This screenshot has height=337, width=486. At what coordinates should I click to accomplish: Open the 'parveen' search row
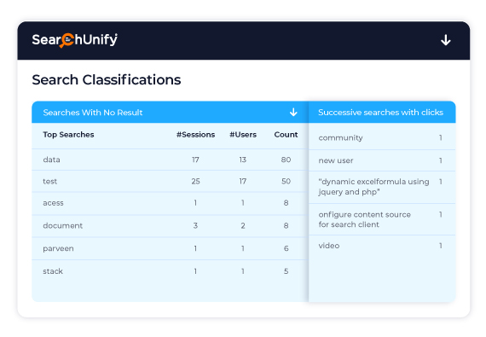pos(170,248)
